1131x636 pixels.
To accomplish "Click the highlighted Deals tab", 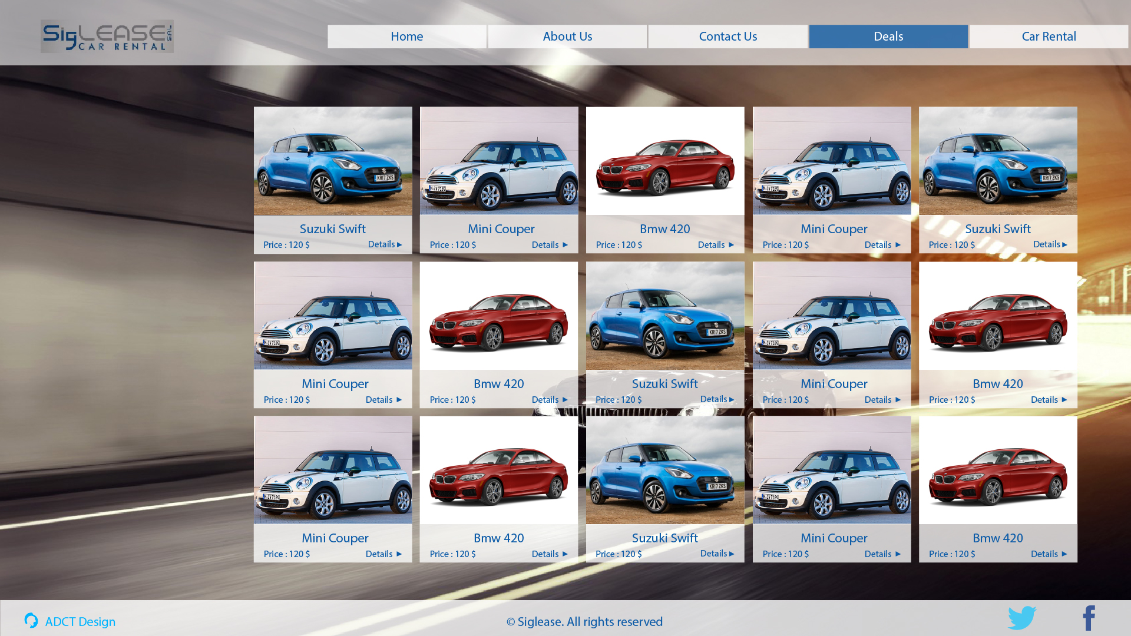I will point(888,37).
